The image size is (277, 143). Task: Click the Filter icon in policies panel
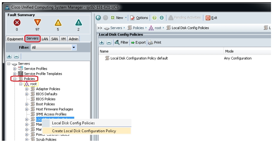pyautogui.click(x=117, y=42)
